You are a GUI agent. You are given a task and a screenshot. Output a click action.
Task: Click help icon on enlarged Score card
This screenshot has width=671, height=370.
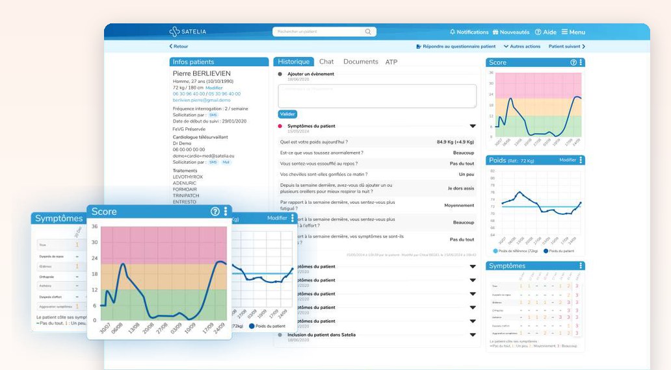[215, 212]
